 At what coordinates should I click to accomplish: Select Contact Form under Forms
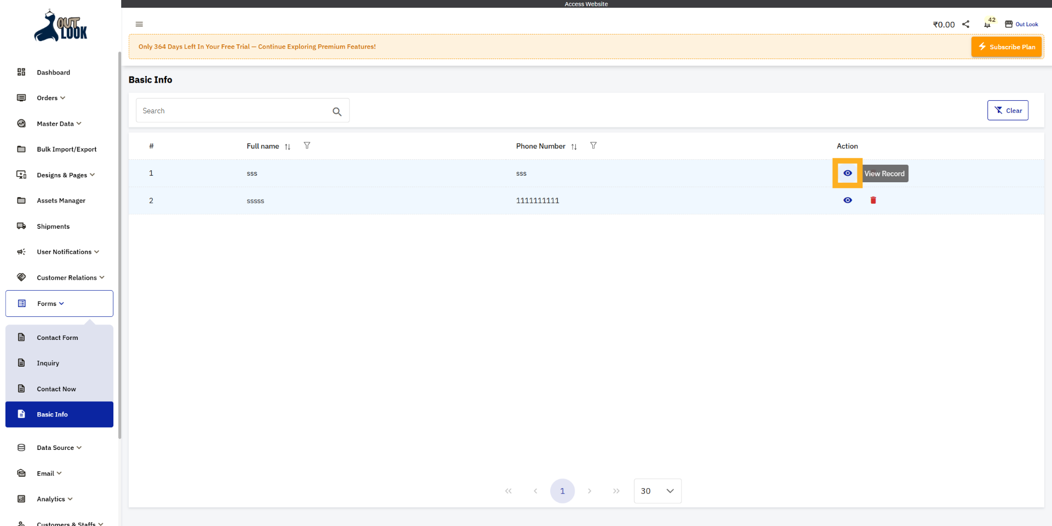click(x=57, y=338)
